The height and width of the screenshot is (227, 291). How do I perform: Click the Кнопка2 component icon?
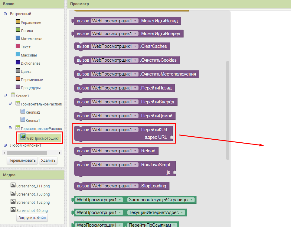(22, 112)
